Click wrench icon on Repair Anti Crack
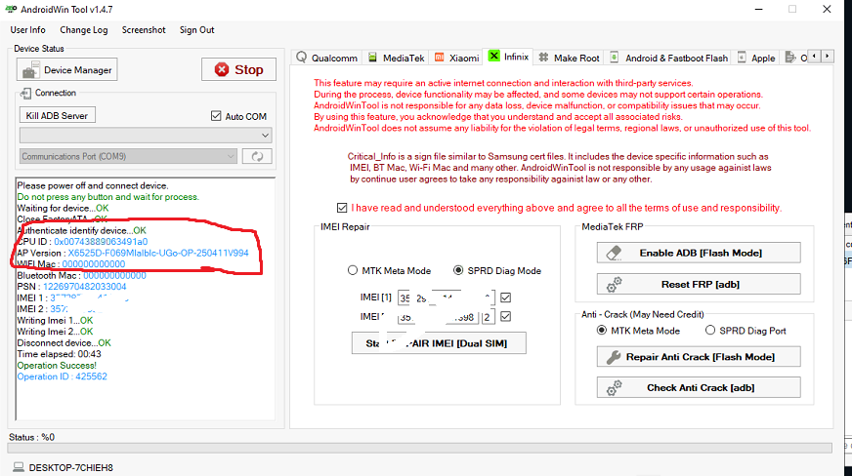Image resolution: width=852 pixels, height=476 pixels. (x=614, y=357)
